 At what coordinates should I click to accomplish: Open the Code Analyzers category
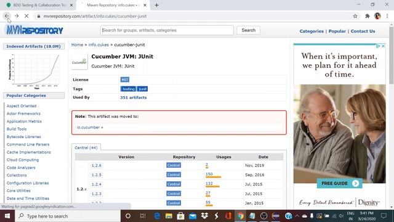(21, 168)
